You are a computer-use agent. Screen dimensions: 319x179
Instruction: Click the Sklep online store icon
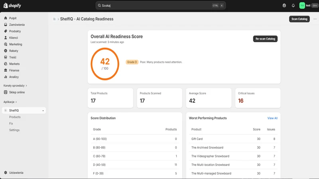(6, 92)
